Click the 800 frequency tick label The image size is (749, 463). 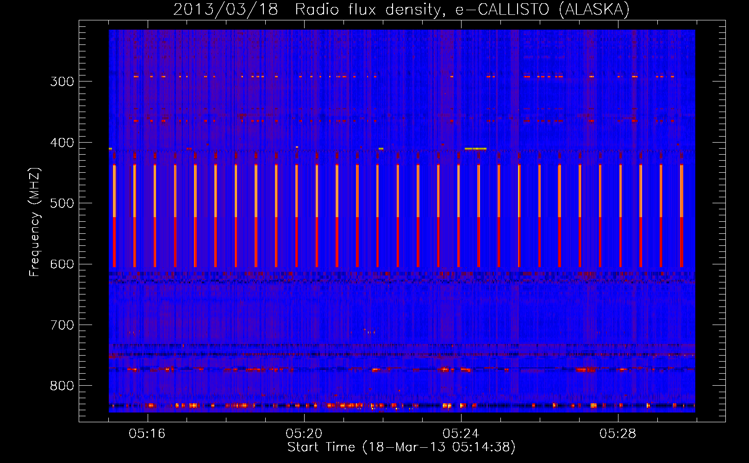click(62, 386)
